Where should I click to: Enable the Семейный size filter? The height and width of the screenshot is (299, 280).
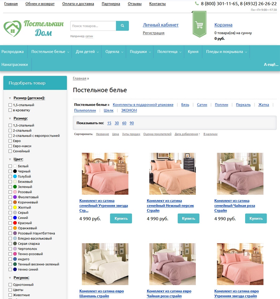(10, 151)
